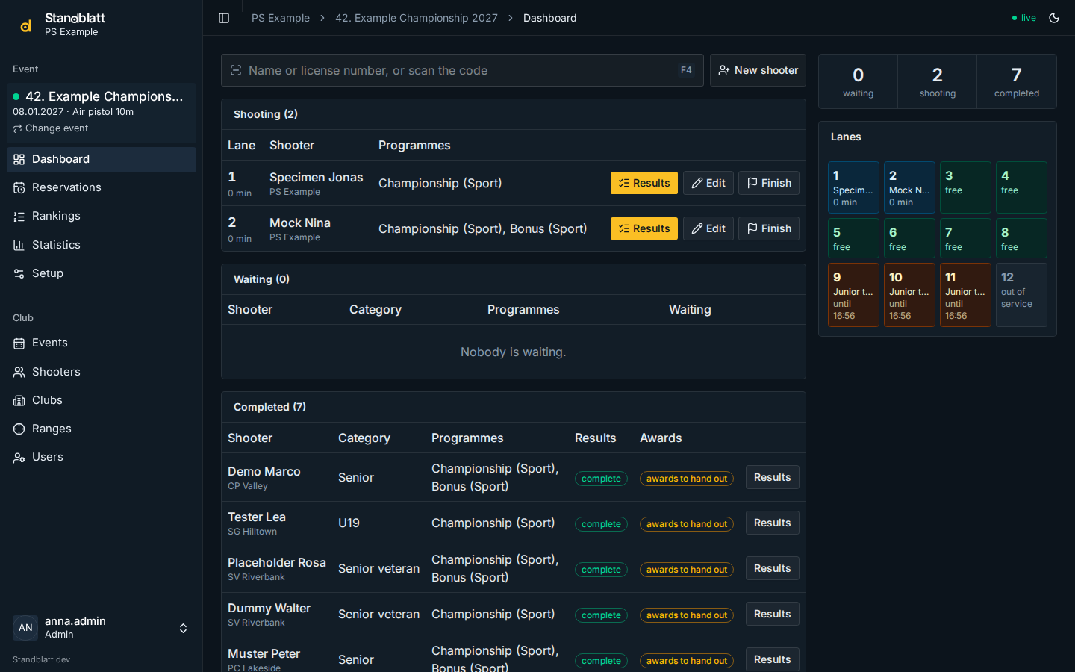Select lane 9 reserved orange tile

tap(853, 295)
